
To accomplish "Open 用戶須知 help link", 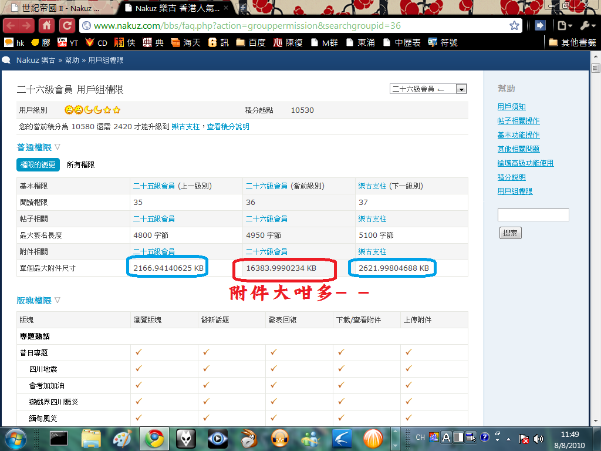I will (511, 107).
